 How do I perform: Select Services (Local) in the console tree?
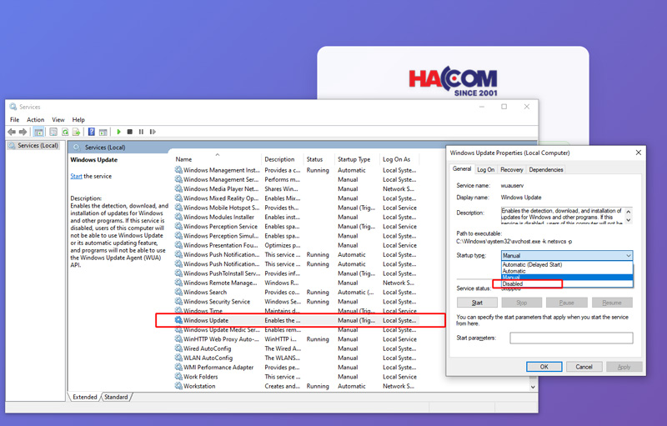click(33, 145)
